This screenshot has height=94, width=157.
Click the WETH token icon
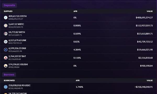point(5,34)
